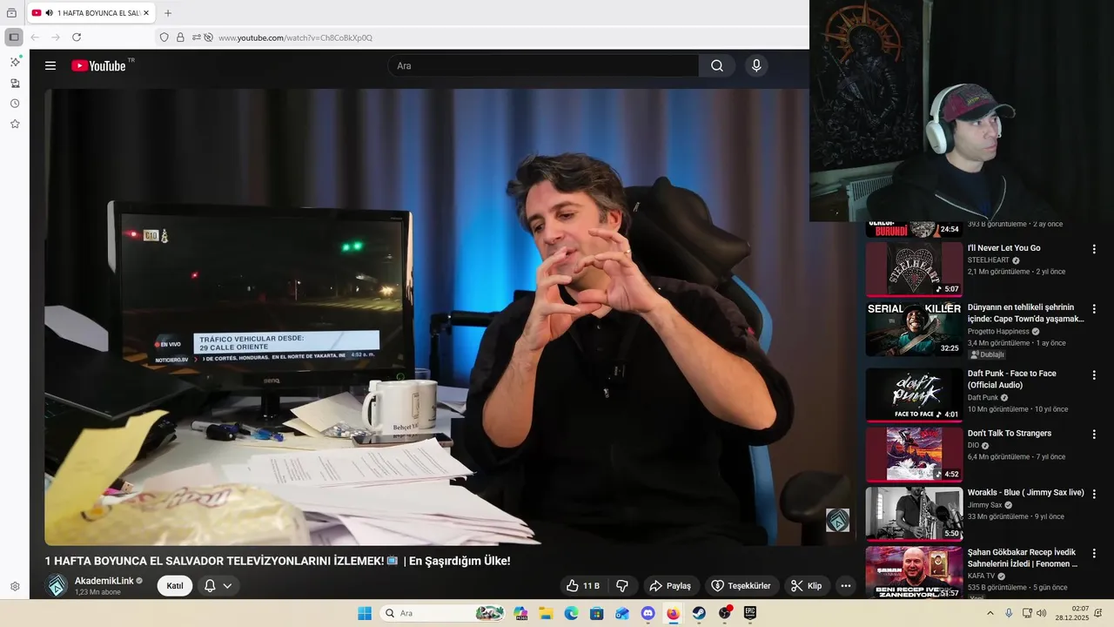
Task: Click the channel watermark on the video player
Action: [x=837, y=520]
